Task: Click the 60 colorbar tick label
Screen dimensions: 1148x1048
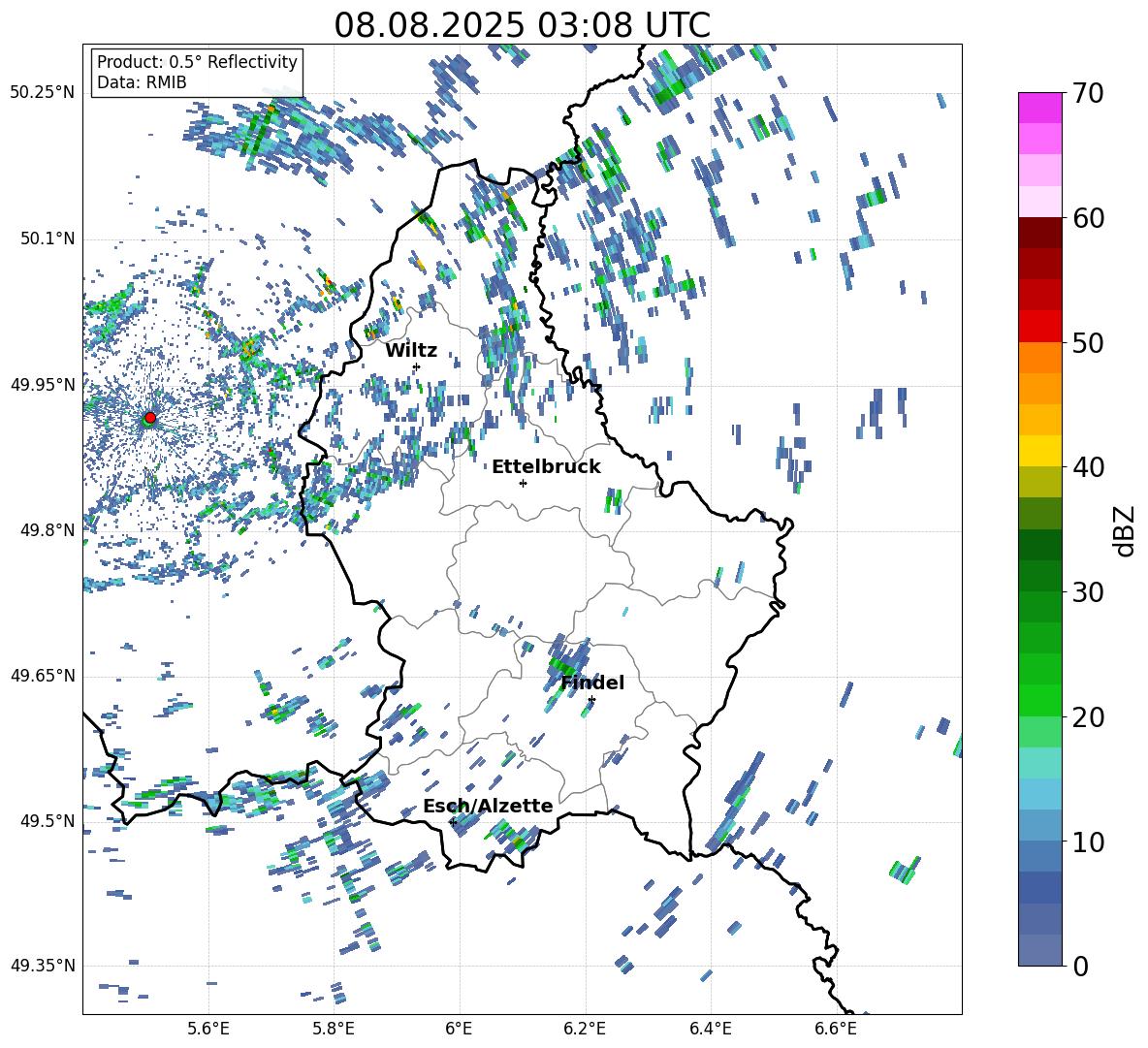Action: (1087, 218)
